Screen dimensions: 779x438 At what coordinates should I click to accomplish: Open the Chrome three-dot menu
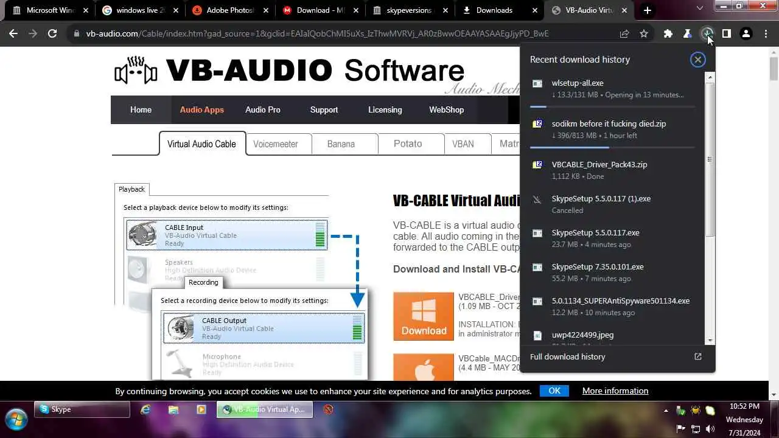coord(766,34)
